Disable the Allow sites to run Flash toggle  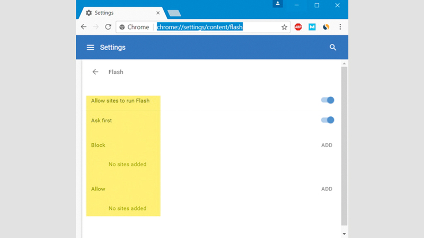pyautogui.click(x=328, y=100)
